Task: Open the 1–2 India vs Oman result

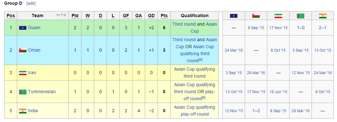Action: tap(256, 111)
